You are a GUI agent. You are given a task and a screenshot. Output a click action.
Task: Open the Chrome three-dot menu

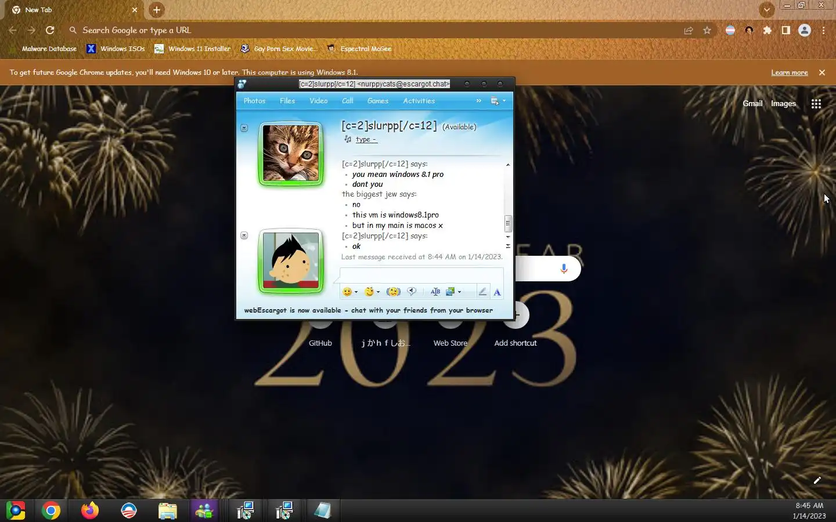click(824, 30)
